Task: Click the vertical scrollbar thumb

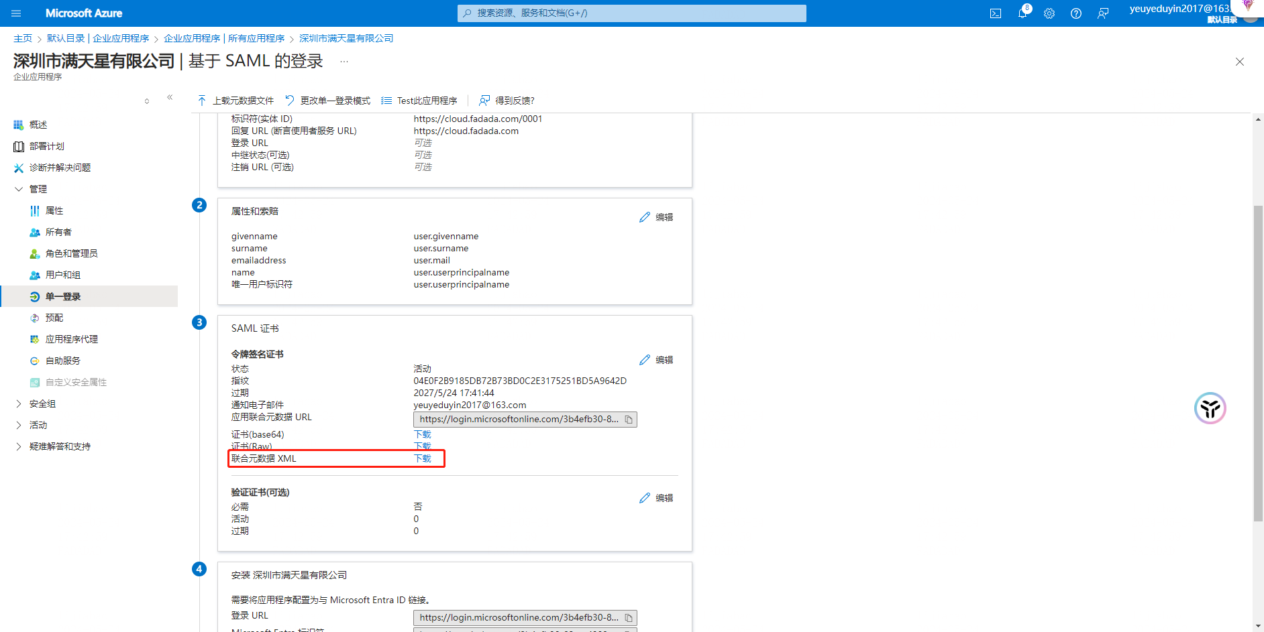Action: [1258, 363]
